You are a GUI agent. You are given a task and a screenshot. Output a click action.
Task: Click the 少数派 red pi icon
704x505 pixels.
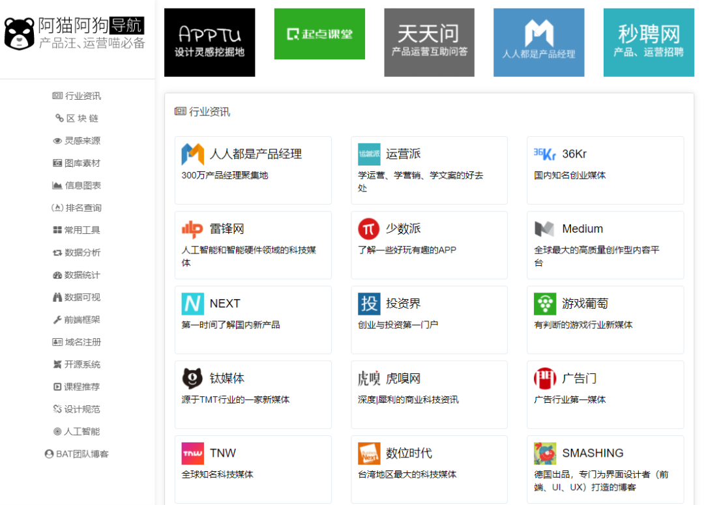pyautogui.click(x=369, y=229)
